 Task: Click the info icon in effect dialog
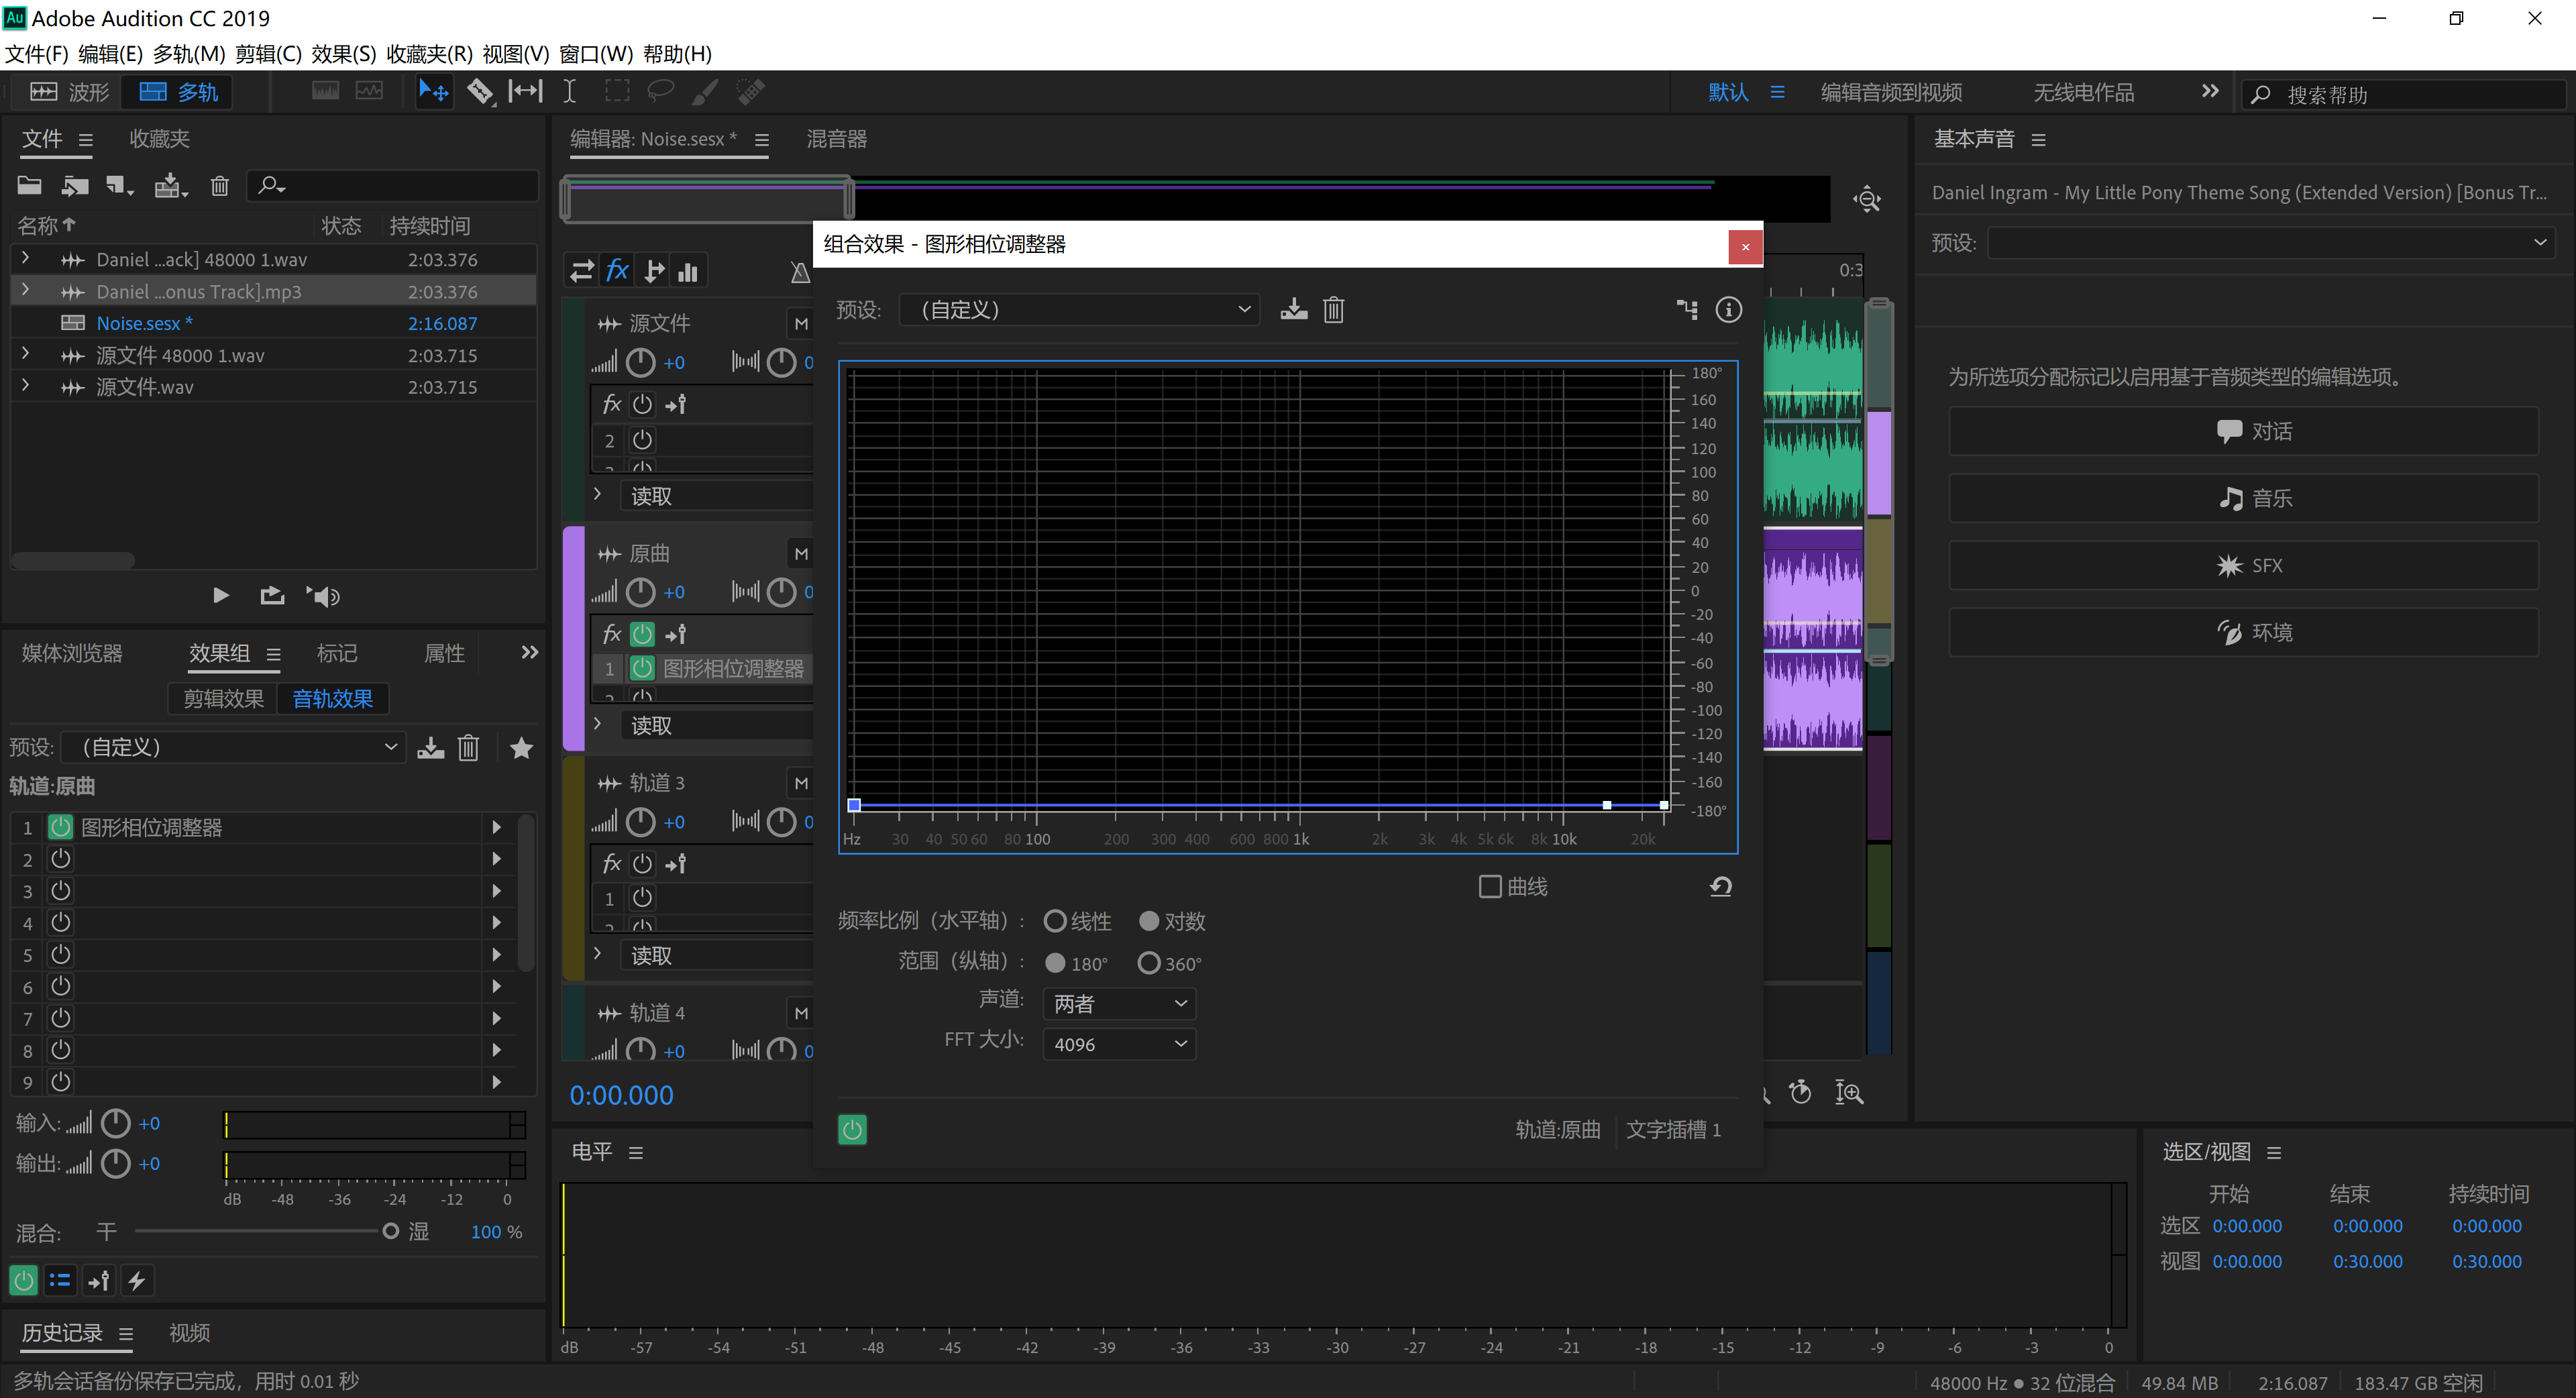tap(1728, 310)
